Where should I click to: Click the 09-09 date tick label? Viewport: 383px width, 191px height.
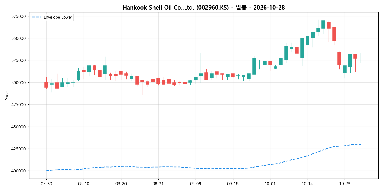click(x=196, y=183)
